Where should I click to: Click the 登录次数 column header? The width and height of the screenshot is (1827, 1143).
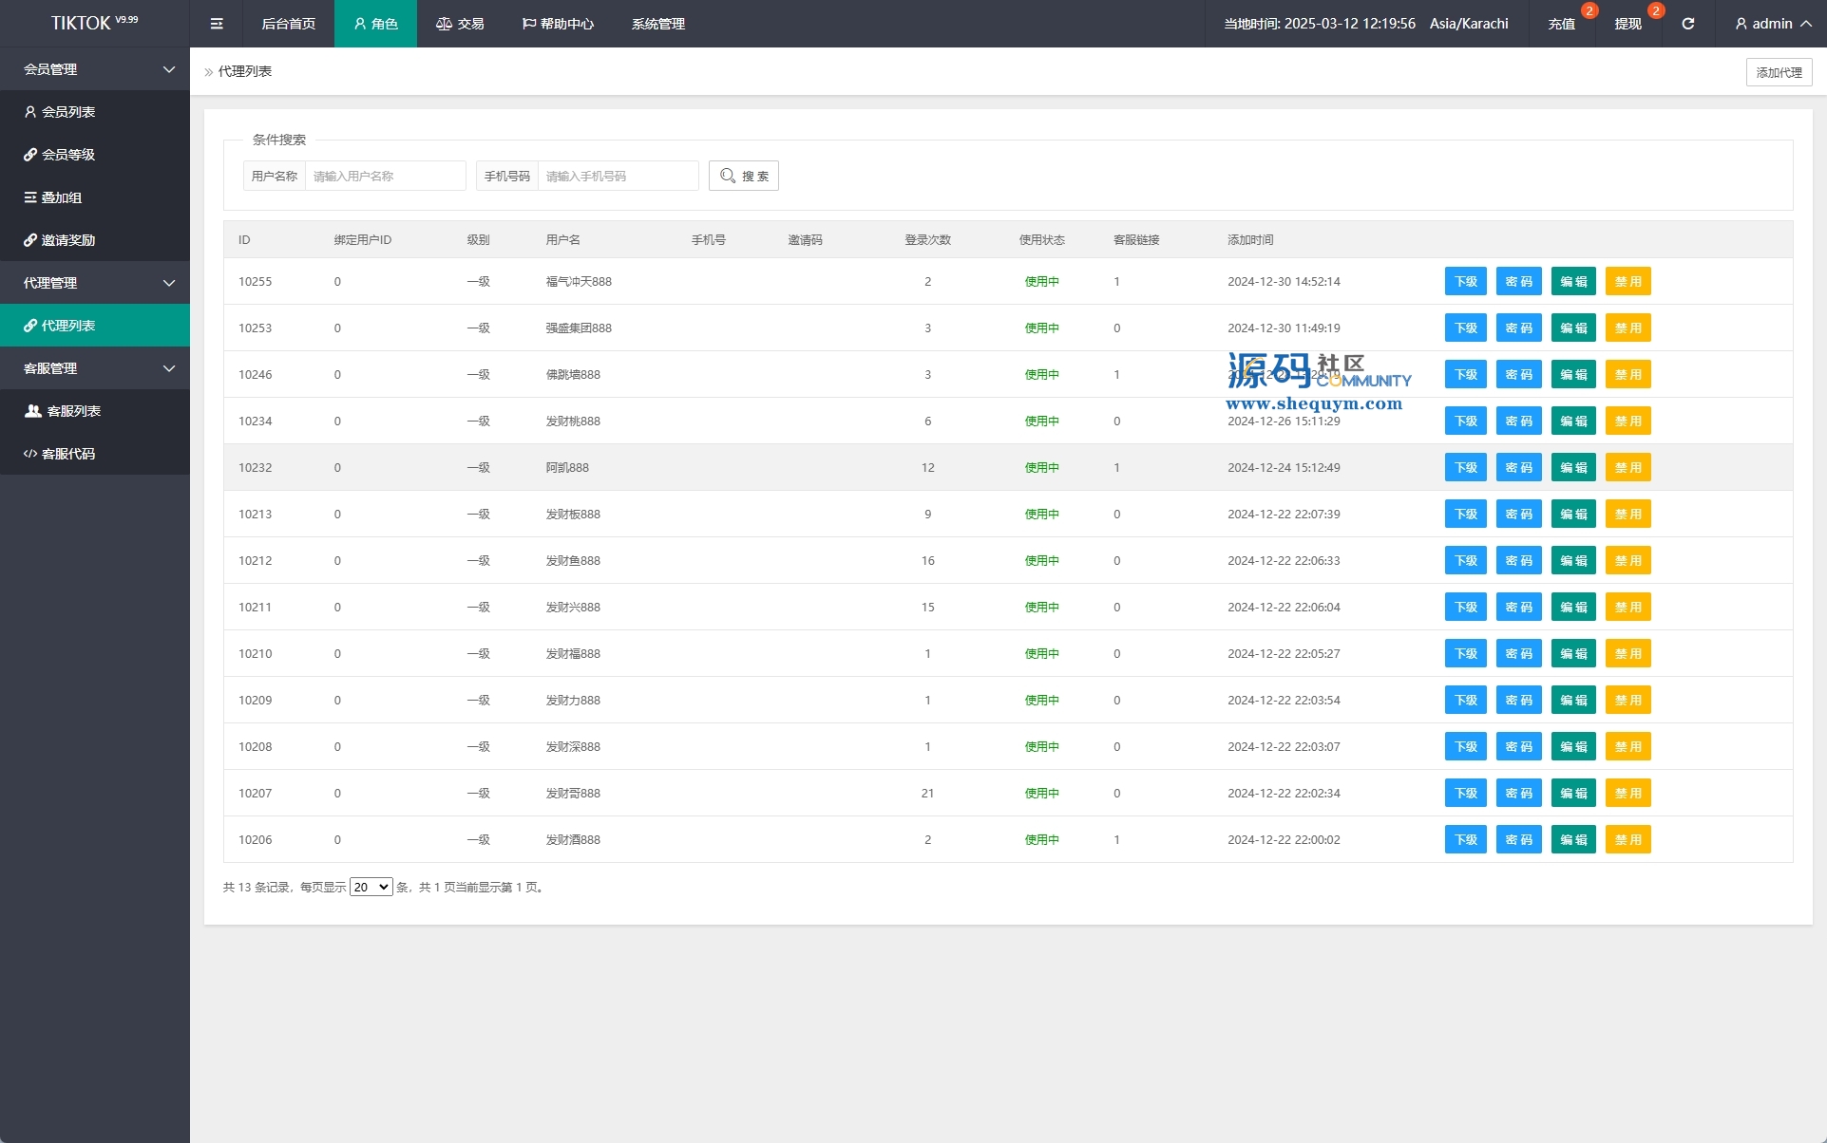coord(927,239)
